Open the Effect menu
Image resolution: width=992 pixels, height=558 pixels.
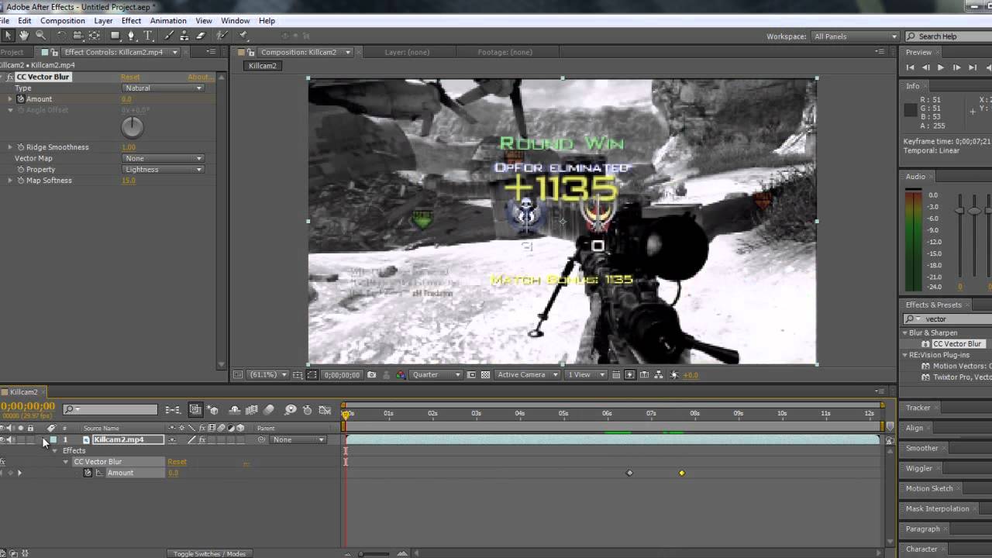coord(131,20)
